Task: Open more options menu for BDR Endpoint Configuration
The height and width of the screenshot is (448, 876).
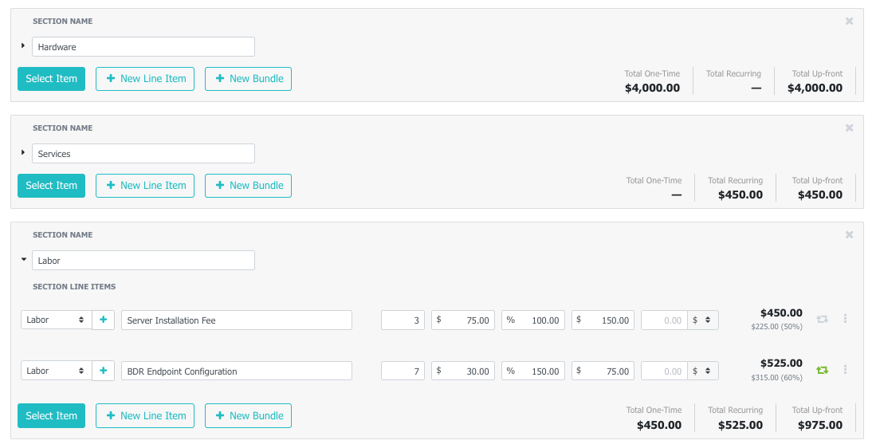Action: point(845,369)
